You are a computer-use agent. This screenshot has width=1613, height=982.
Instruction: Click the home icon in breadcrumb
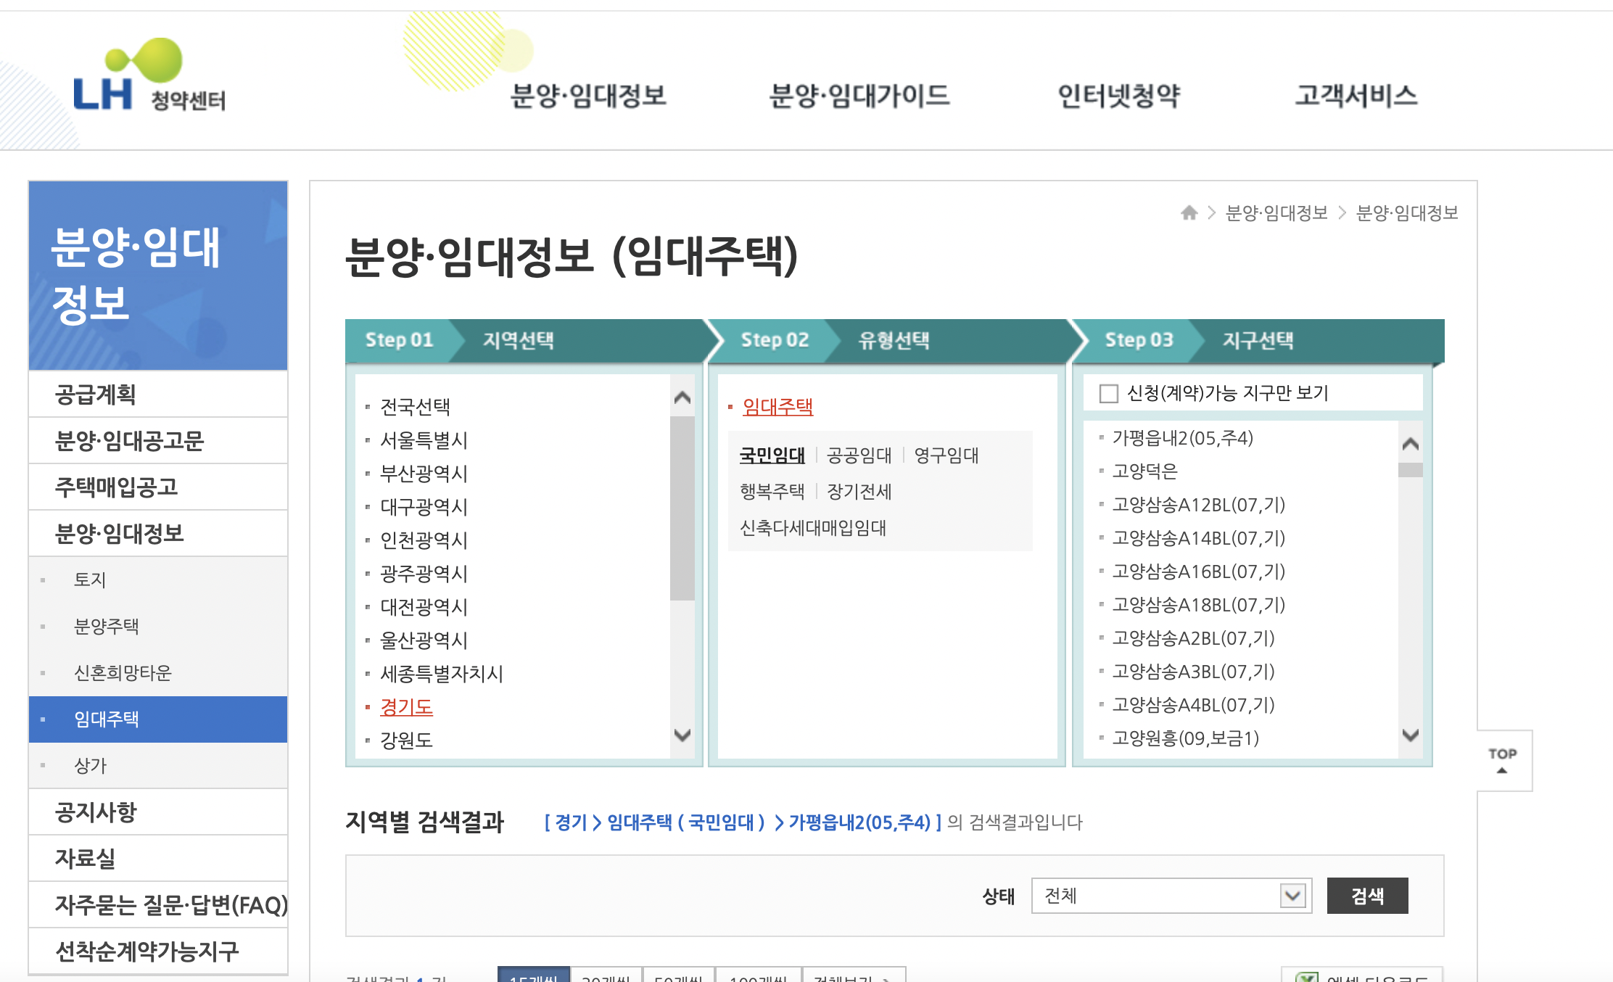tap(1189, 213)
